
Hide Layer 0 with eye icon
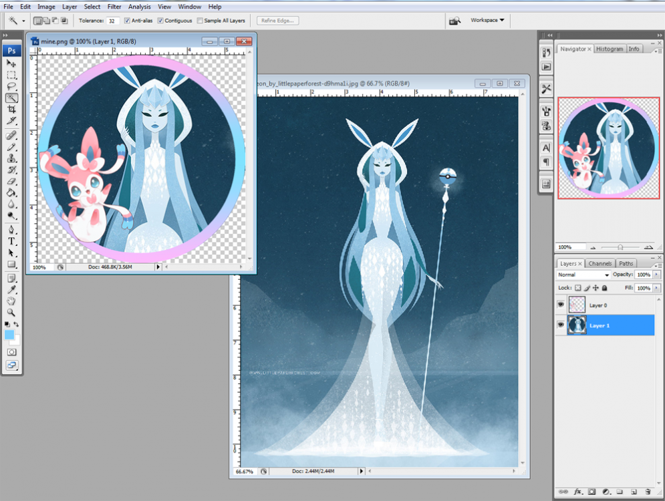tap(560, 305)
